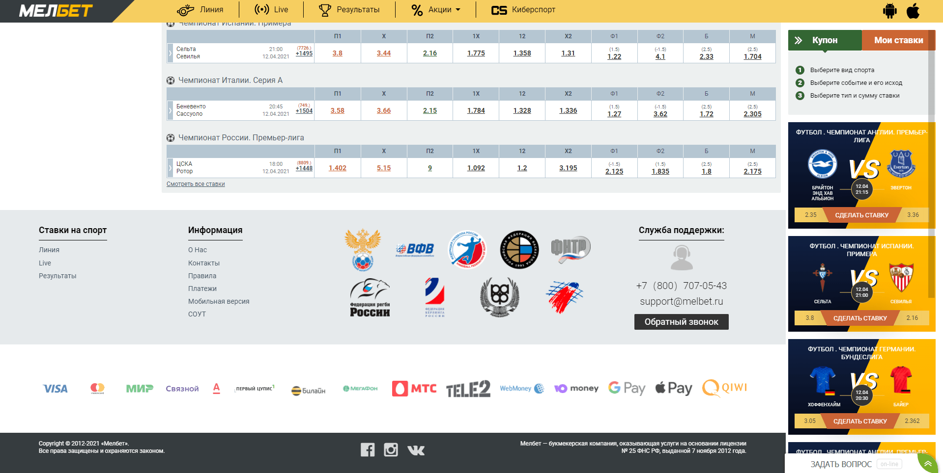The width and height of the screenshot is (943, 473).
Task: Open the Live menu item in header
Action: (271, 10)
